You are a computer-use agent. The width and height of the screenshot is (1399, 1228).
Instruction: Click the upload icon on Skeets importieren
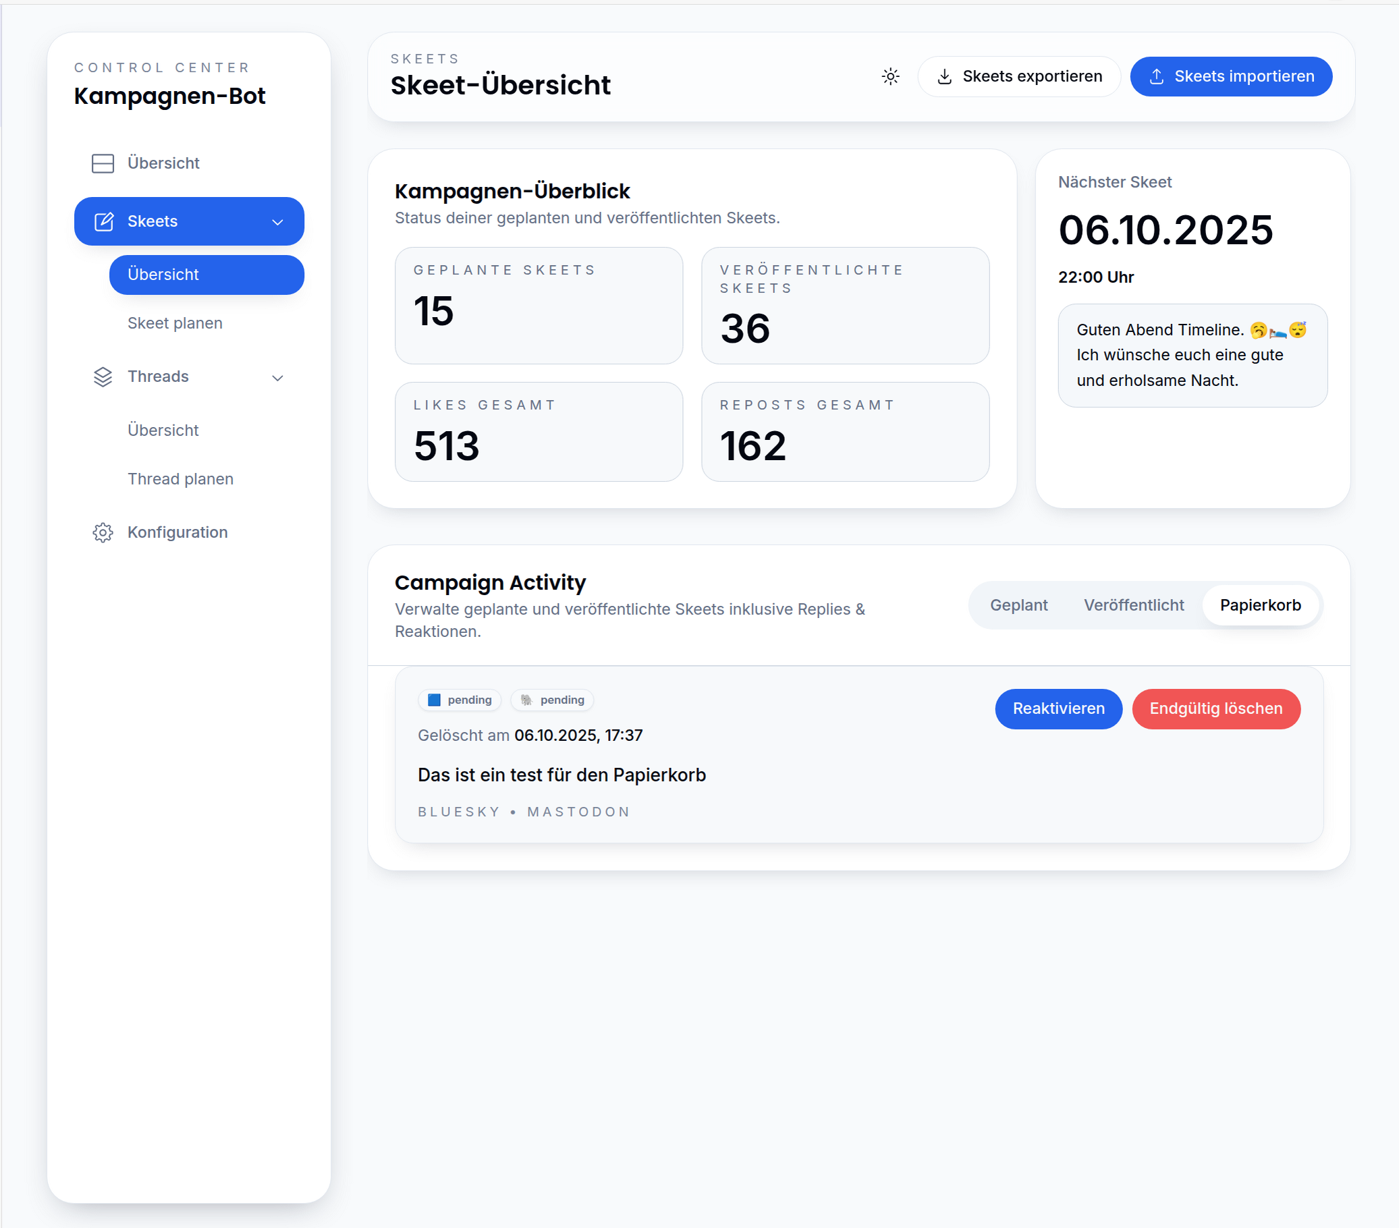coord(1156,77)
